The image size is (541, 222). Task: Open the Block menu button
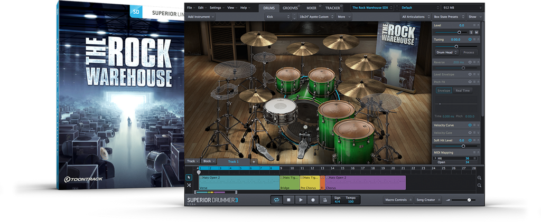pyautogui.click(x=208, y=161)
